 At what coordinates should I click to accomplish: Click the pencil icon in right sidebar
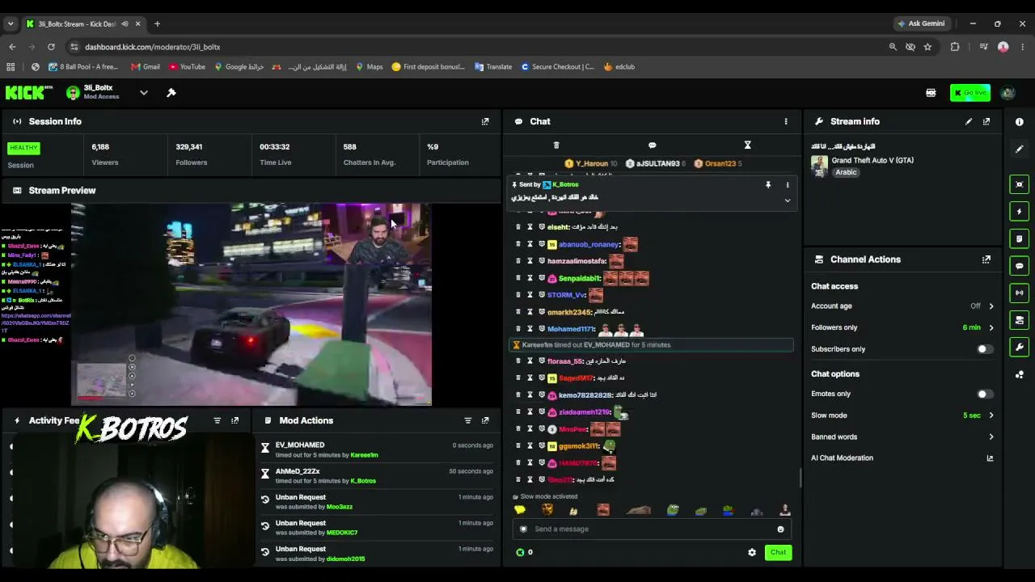tap(1020, 150)
